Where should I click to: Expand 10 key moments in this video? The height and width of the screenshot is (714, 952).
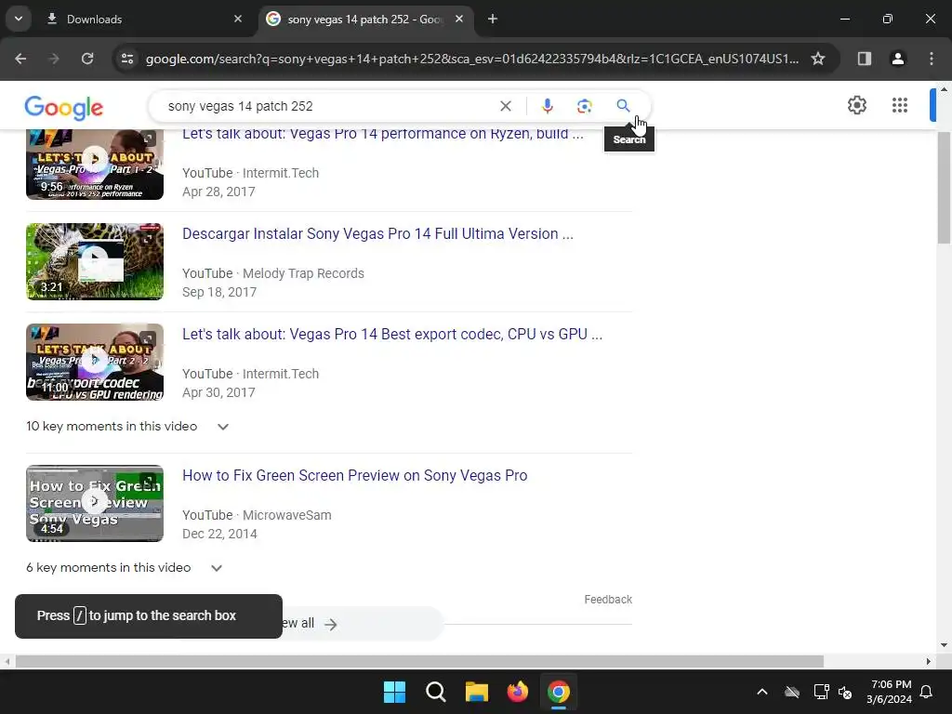coord(127,426)
